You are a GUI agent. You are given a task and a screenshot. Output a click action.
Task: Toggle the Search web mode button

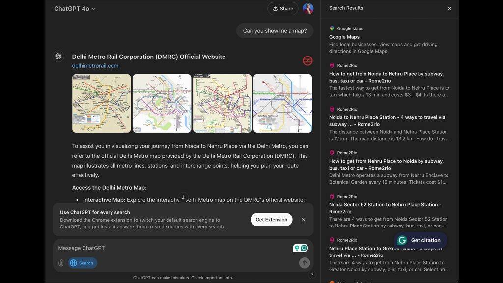coord(83,263)
